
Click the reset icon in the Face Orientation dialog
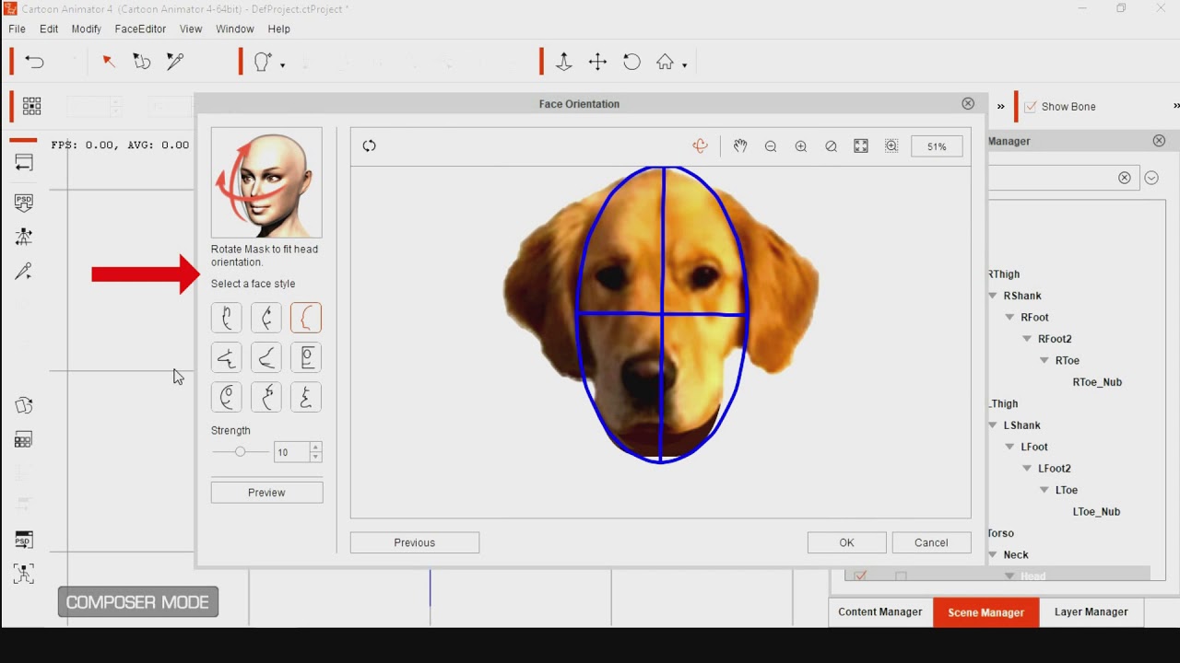pos(369,145)
